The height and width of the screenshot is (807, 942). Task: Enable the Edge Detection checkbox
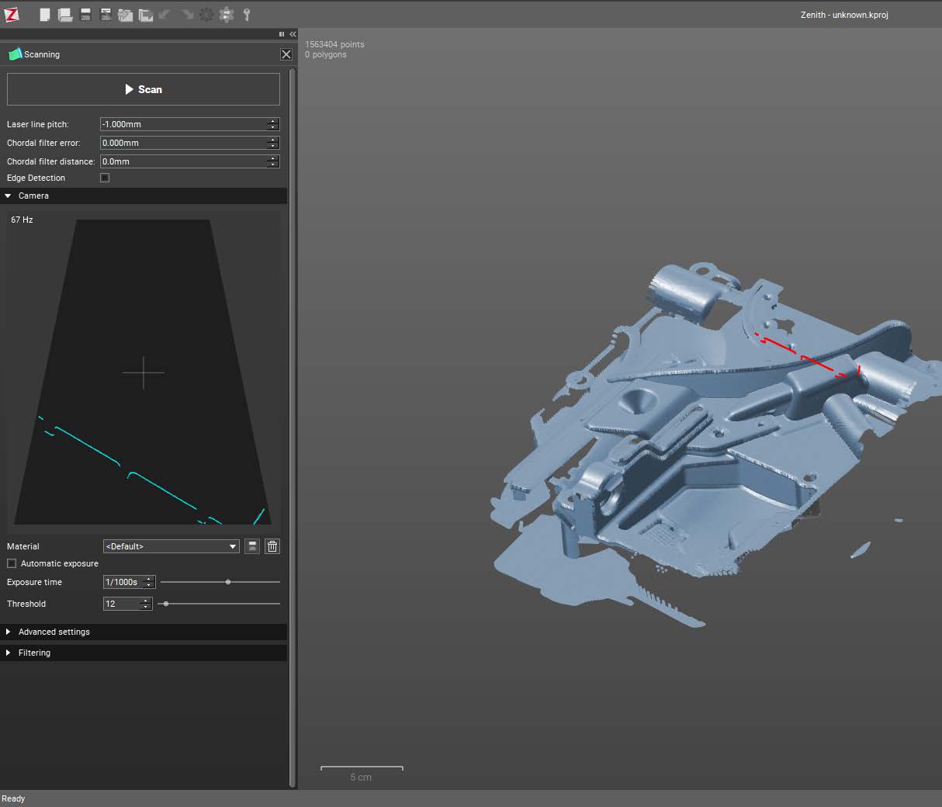point(105,178)
